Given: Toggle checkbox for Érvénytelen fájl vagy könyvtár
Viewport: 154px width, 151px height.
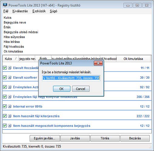Looking at the screenshot, I should pos(5,97).
